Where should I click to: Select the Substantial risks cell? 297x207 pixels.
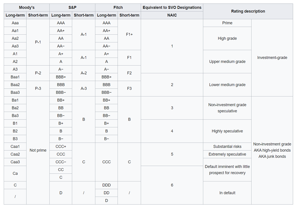click(x=227, y=147)
